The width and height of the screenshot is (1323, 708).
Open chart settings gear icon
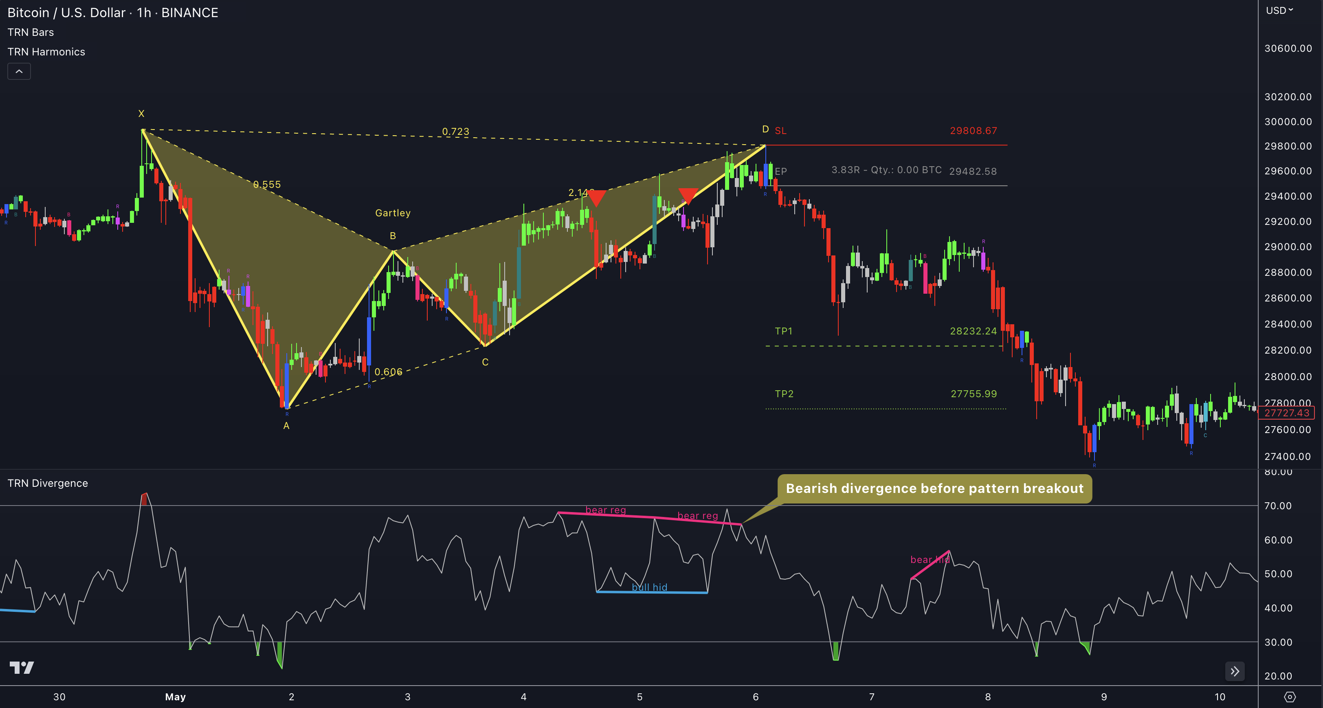[x=1290, y=697]
